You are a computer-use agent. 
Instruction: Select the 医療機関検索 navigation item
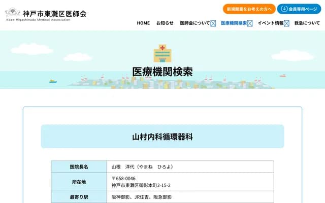coord(234,23)
